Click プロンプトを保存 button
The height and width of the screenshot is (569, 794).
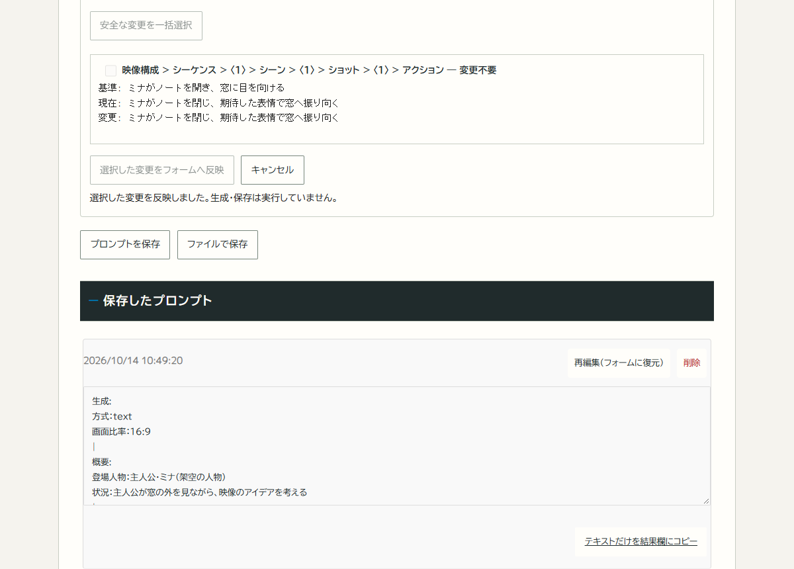(125, 245)
